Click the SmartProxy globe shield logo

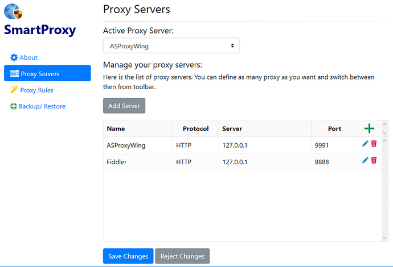[x=15, y=11]
